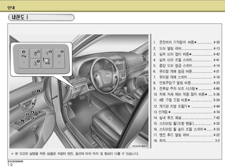Select list row '3. 실외 미러 접이 버튼'
225x168 pixels.
click(x=186, y=54)
